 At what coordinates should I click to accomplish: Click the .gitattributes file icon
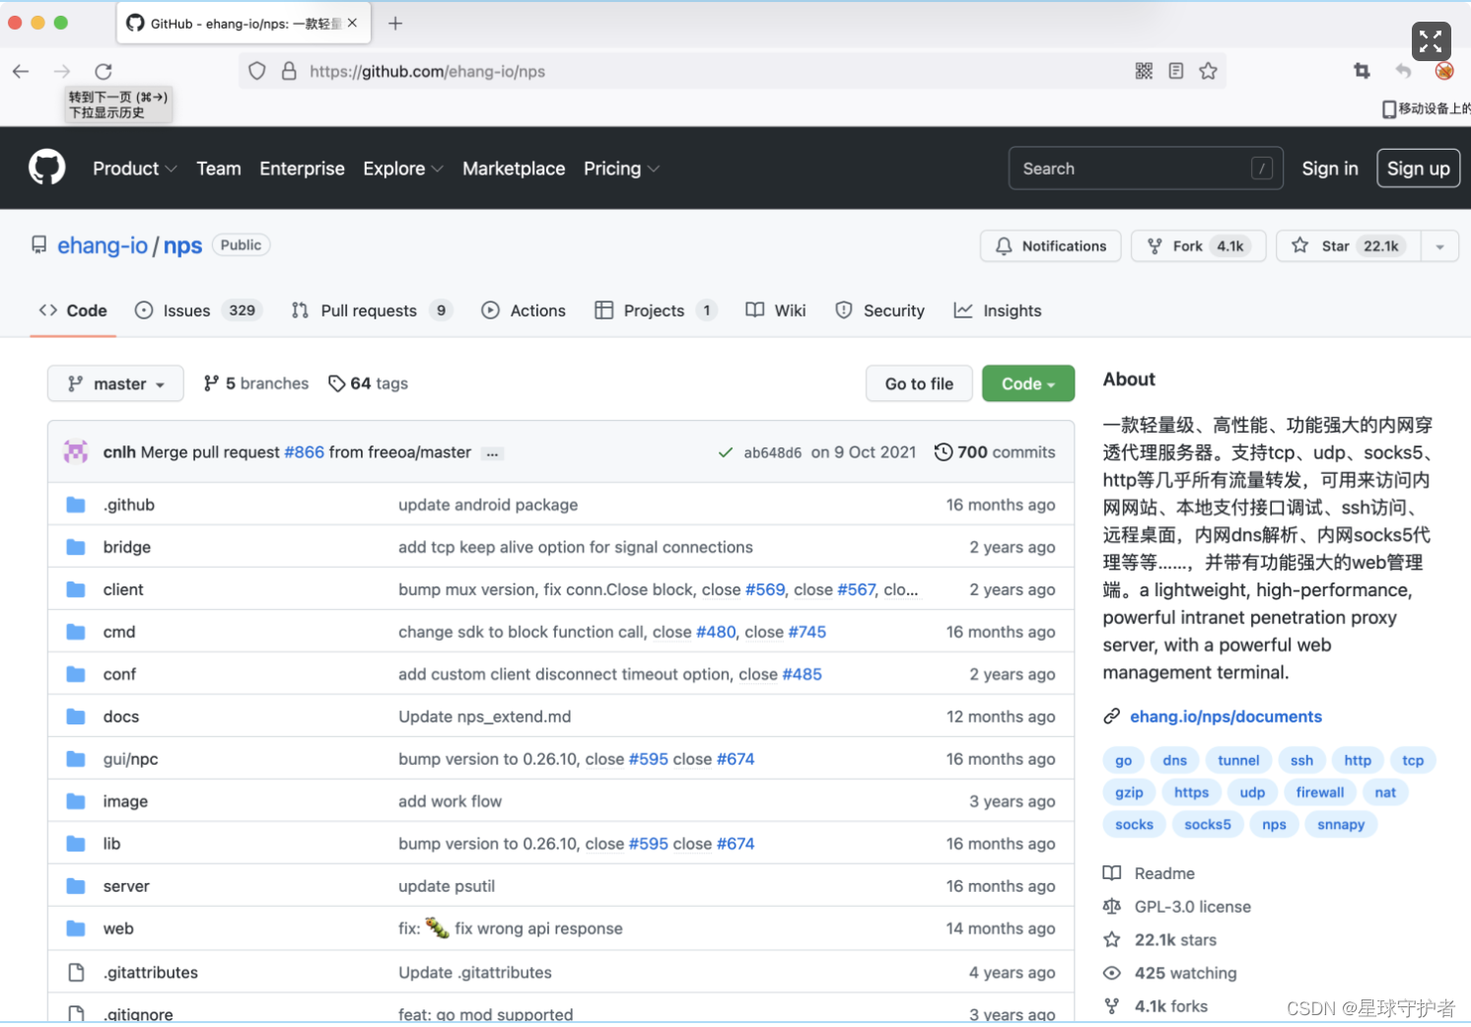[x=76, y=973]
